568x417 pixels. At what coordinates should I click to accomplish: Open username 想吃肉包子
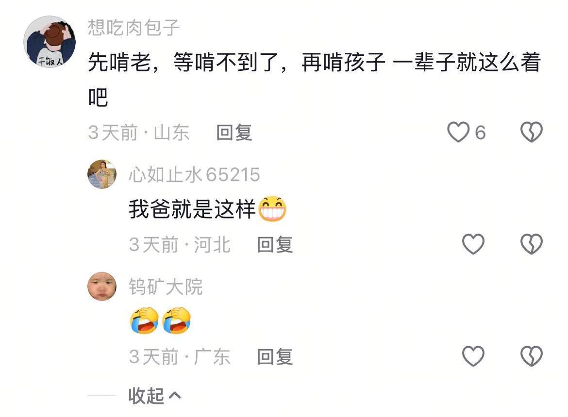point(134,28)
